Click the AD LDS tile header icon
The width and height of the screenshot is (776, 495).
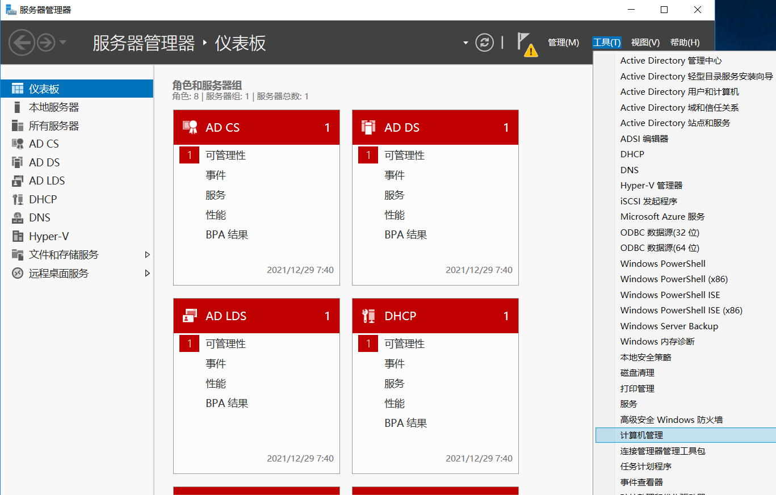click(x=190, y=316)
